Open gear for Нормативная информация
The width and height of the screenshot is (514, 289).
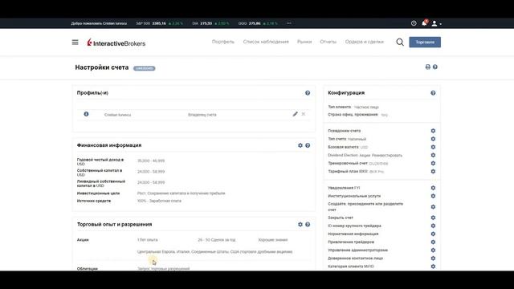coord(433,234)
